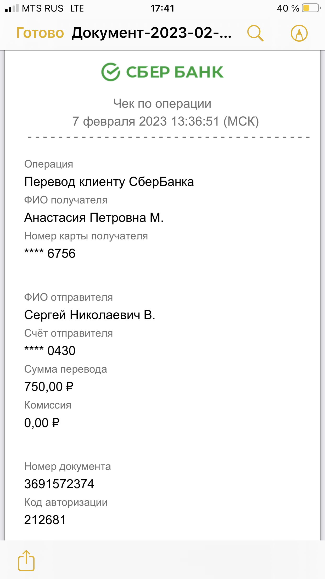The width and height of the screenshot is (325, 579).
Task: Select document number 3691572374
Action: (59, 484)
